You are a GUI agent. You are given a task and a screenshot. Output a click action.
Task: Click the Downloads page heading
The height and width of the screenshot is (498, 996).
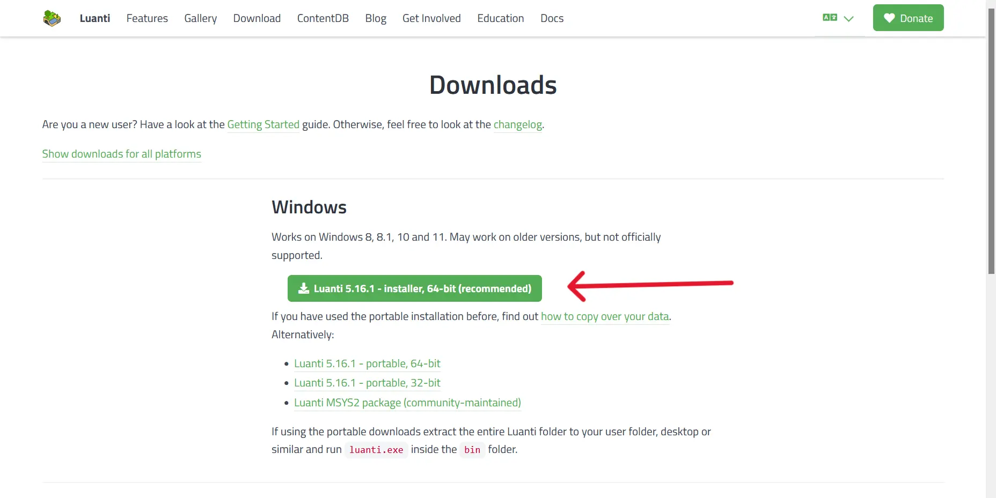[x=493, y=85]
